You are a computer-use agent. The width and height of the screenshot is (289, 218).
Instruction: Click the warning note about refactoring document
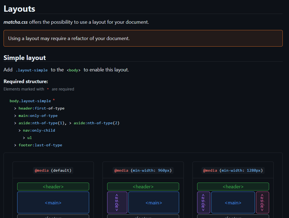pos(143,38)
